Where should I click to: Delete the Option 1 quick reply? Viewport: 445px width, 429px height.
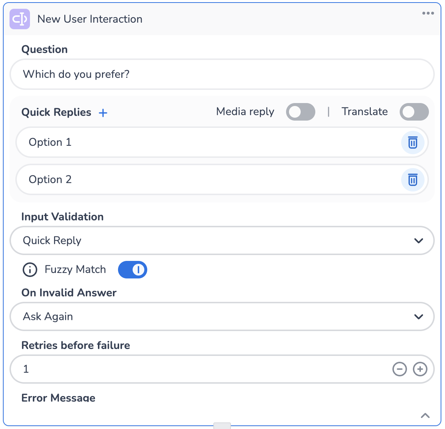pos(412,143)
